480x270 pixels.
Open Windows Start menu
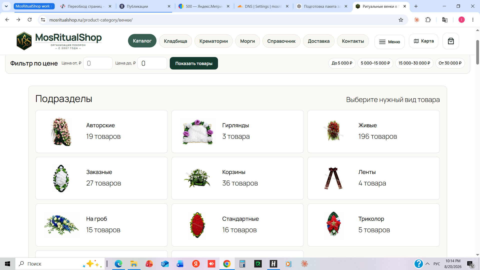pos(7,264)
